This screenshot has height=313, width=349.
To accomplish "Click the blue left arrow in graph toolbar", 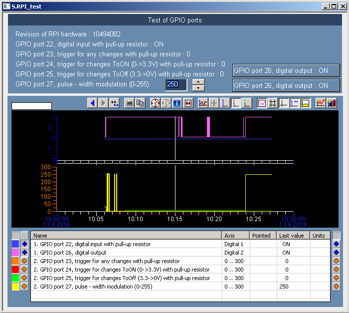I will 92,103.
